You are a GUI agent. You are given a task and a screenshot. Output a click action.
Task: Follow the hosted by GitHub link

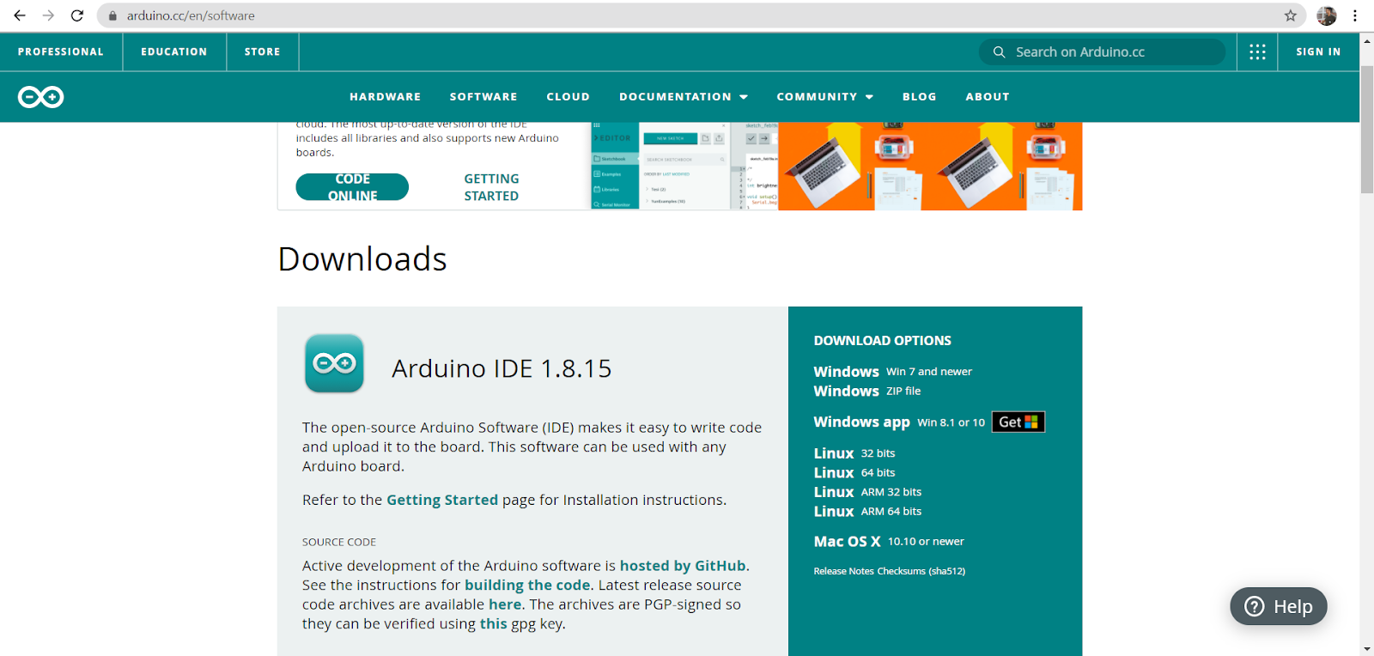pos(683,566)
